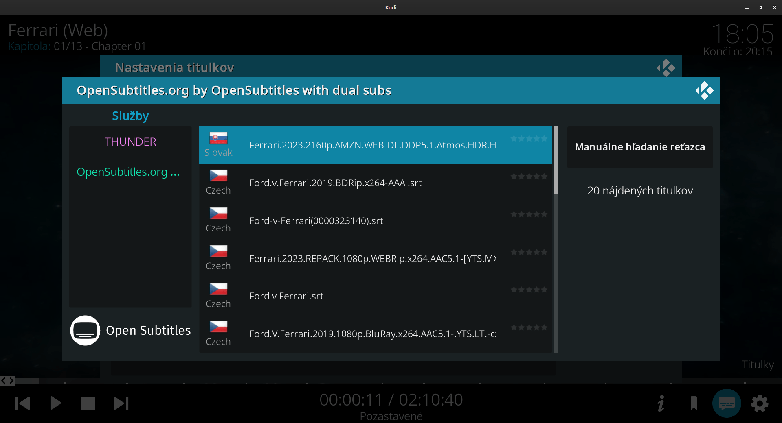This screenshot has width=782, height=423.
Task: Click Czech flag beside Ferrari.2023.REPACK
Action: [x=218, y=251]
